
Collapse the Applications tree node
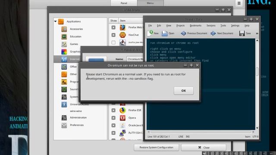[x=56, y=22]
